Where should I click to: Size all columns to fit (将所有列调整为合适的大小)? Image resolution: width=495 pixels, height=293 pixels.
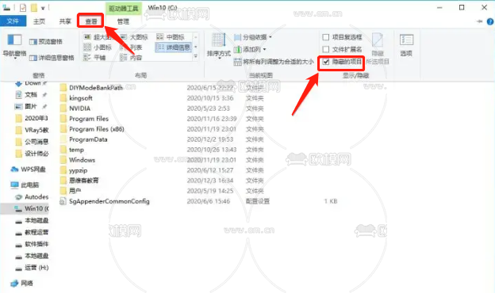(274, 62)
